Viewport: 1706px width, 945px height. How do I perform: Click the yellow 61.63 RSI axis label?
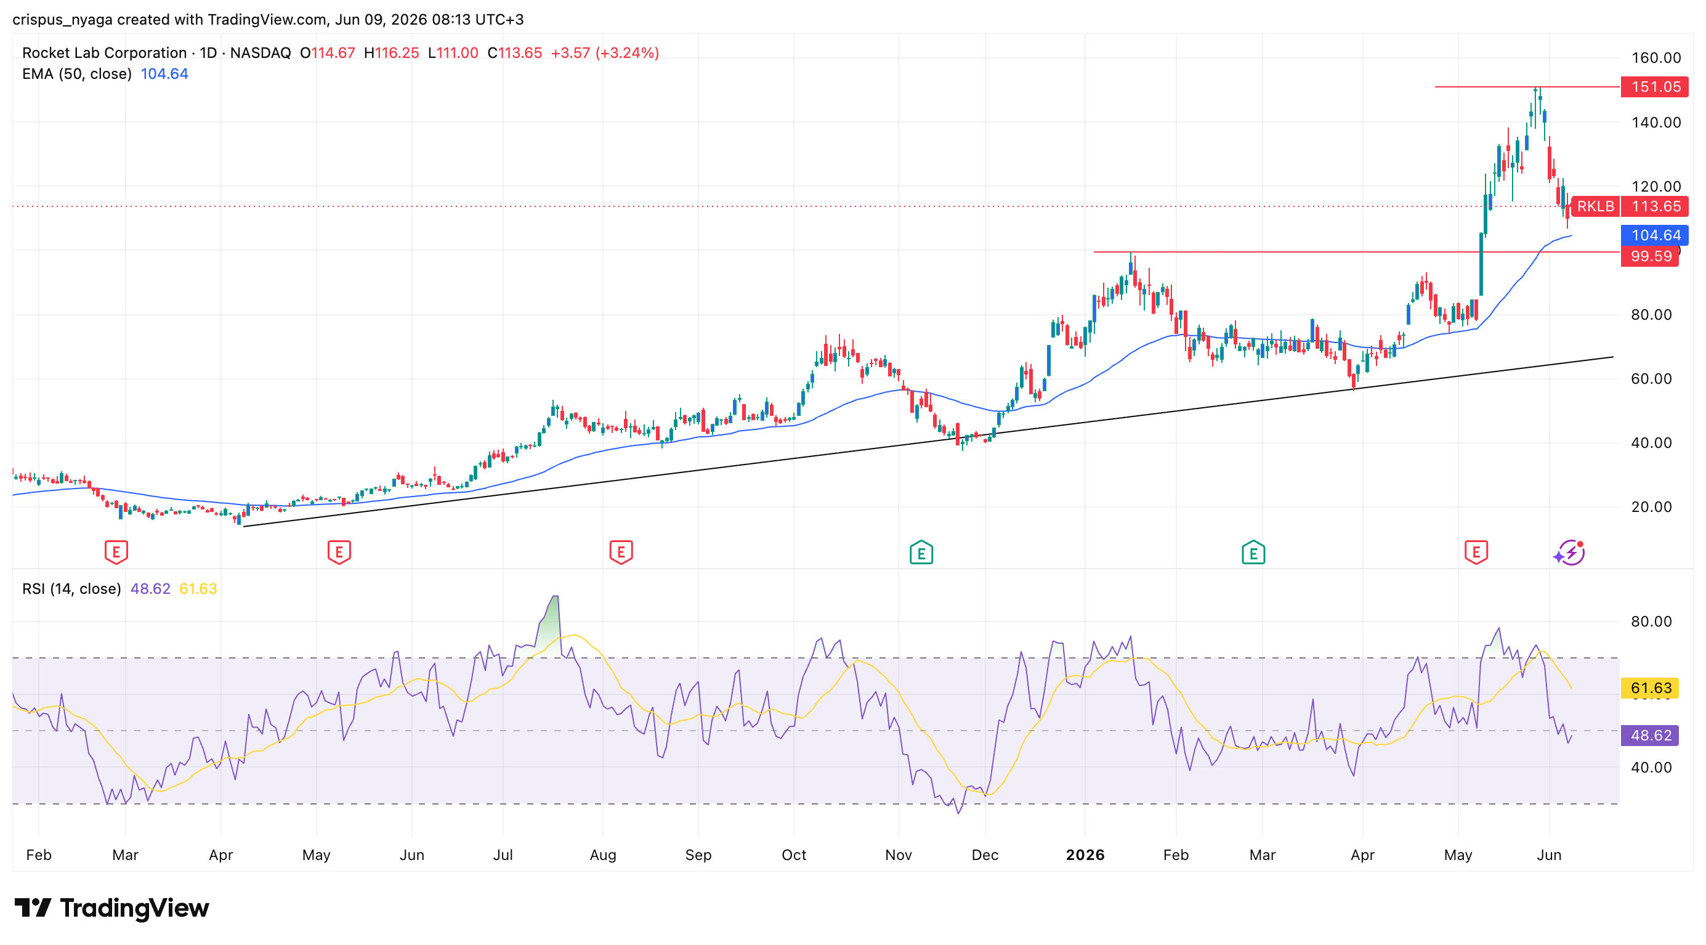coord(1650,688)
